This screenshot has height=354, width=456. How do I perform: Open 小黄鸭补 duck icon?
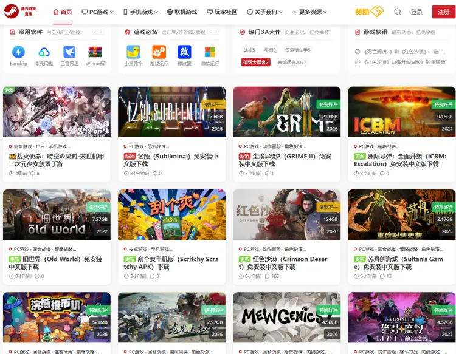(133, 52)
